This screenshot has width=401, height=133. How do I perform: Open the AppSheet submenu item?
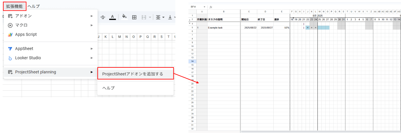tap(24, 48)
